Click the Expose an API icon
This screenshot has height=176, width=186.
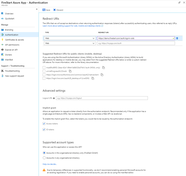(2, 50)
